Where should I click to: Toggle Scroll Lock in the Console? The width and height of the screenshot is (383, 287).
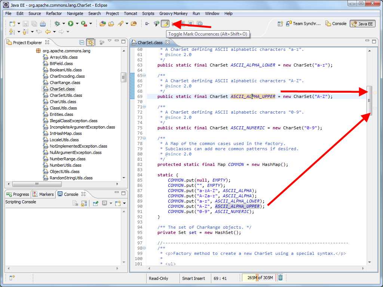point(84,203)
